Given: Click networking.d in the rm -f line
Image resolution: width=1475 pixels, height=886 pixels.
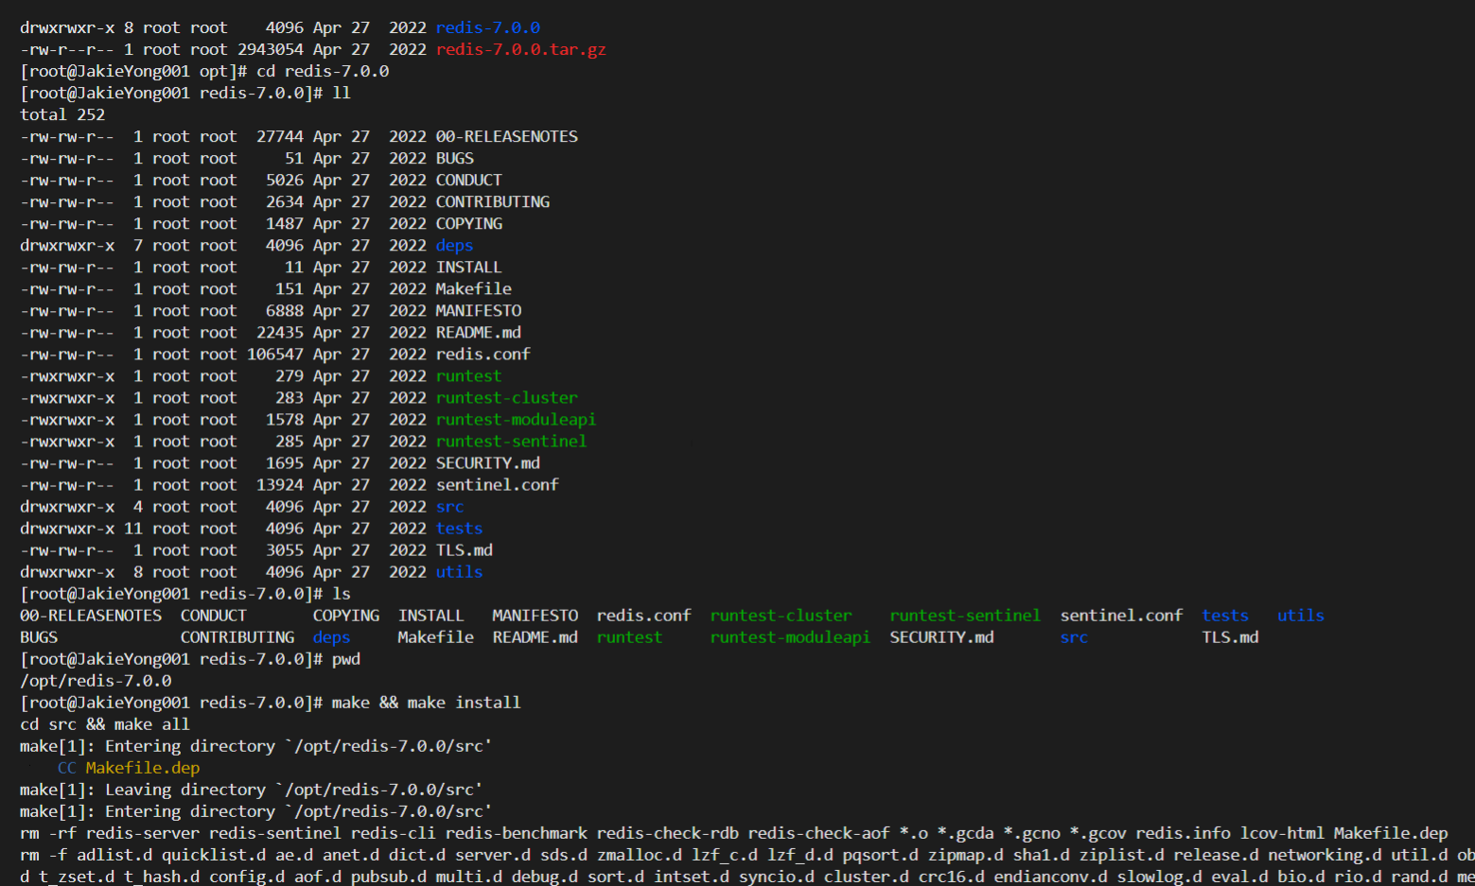Looking at the screenshot, I should pos(1326,854).
